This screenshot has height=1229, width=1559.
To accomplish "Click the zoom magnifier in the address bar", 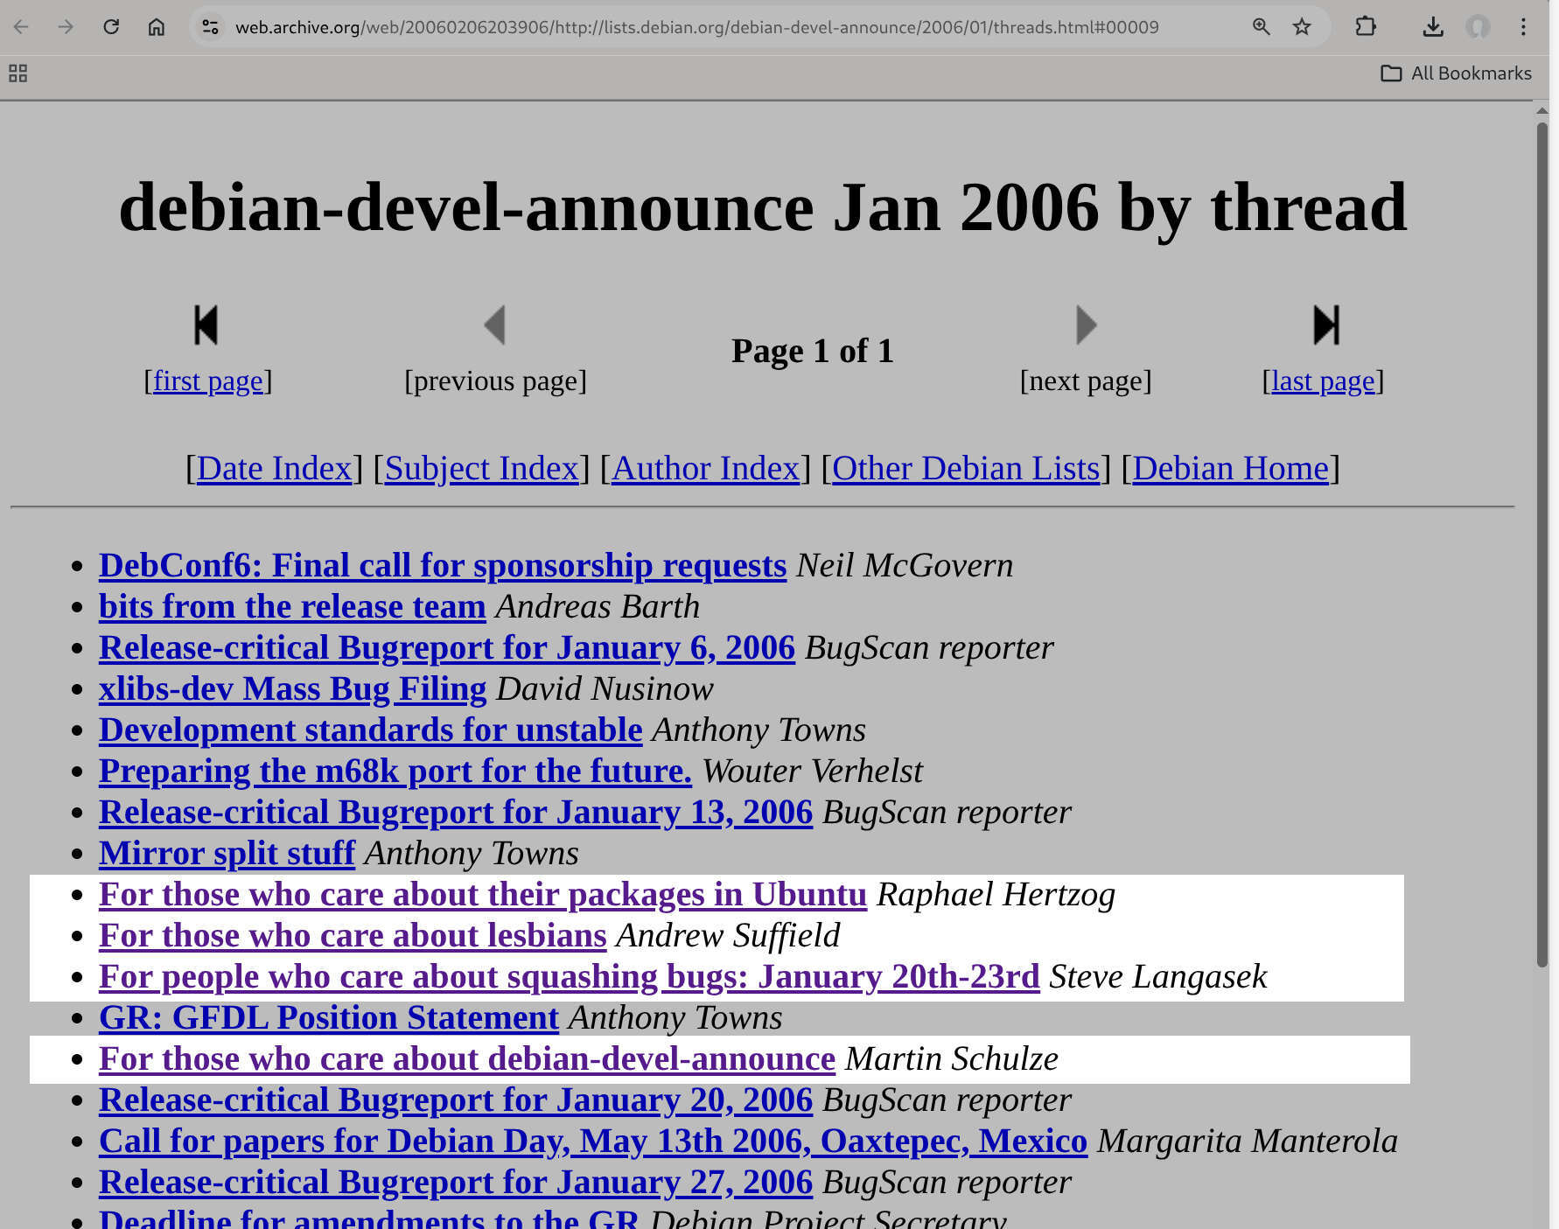I will point(1261,27).
